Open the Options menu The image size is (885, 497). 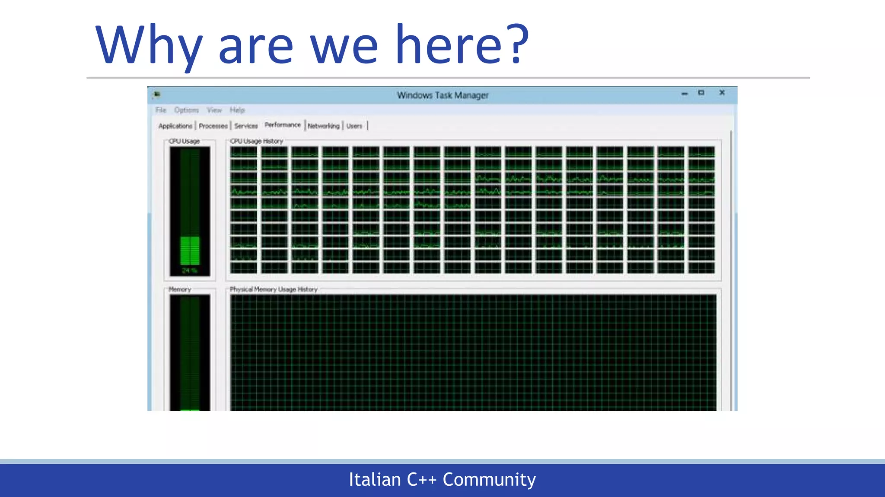point(186,110)
